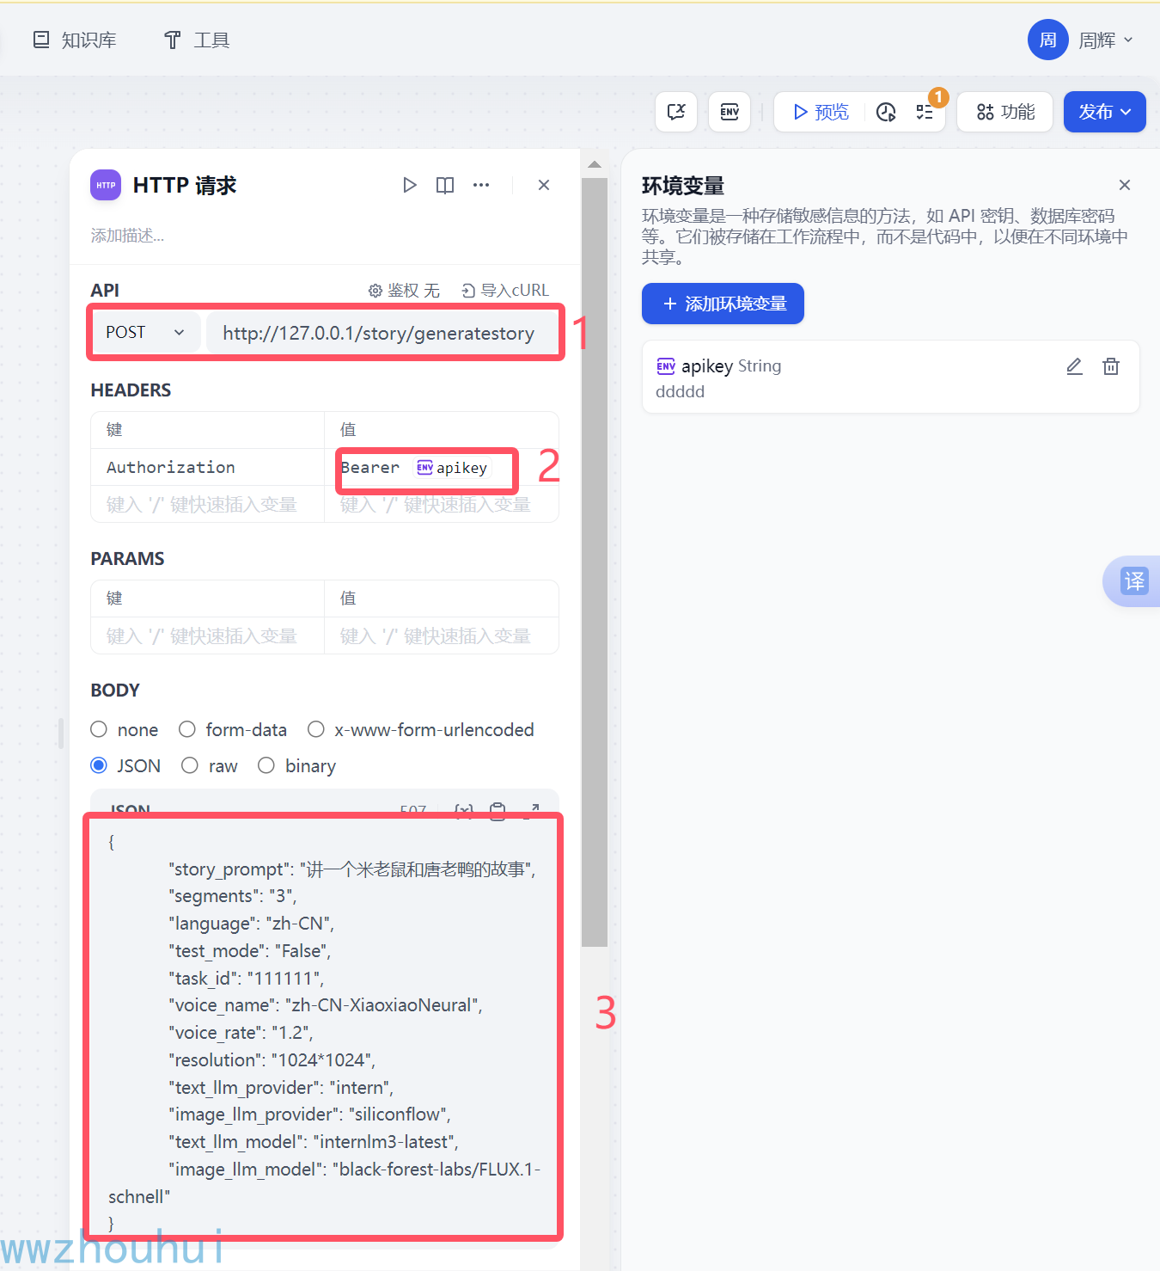The width and height of the screenshot is (1160, 1271).
Task: Open the POST method dropdown
Action: pyautogui.click(x=144, y=333)
